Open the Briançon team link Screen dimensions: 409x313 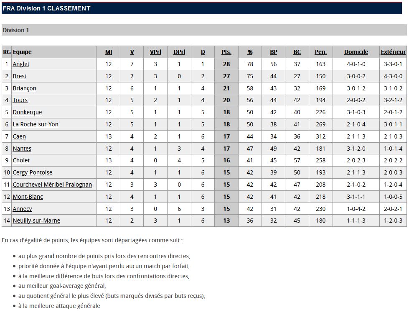24,88
